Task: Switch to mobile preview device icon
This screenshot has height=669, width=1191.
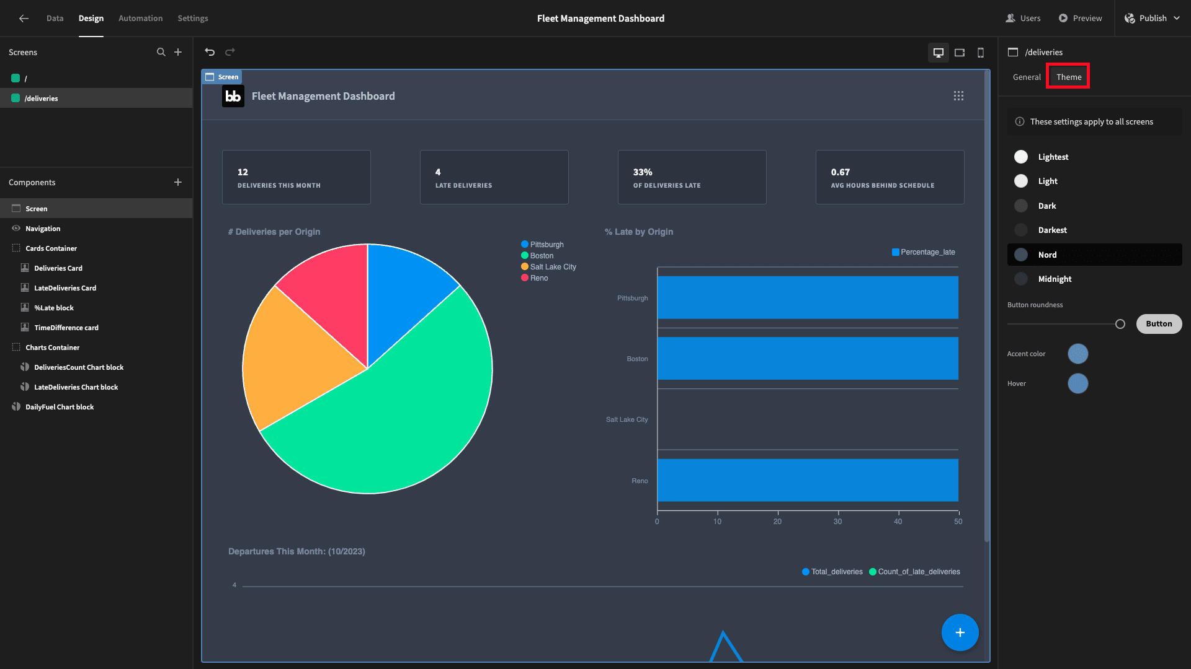Action: click(981, 53)
